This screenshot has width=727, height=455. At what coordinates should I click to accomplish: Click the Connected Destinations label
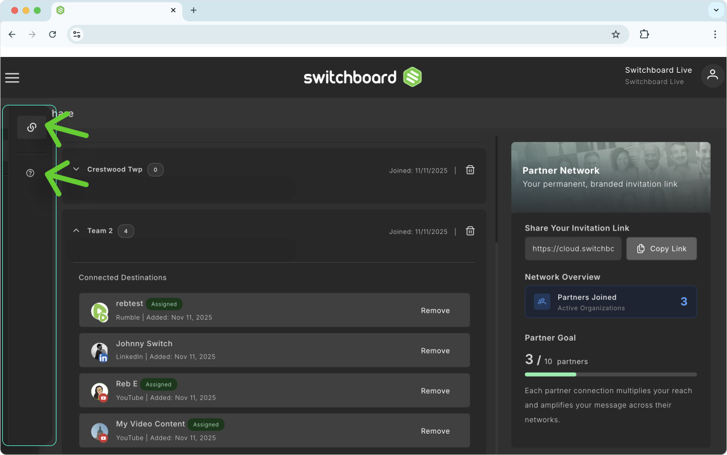[122, 277]
